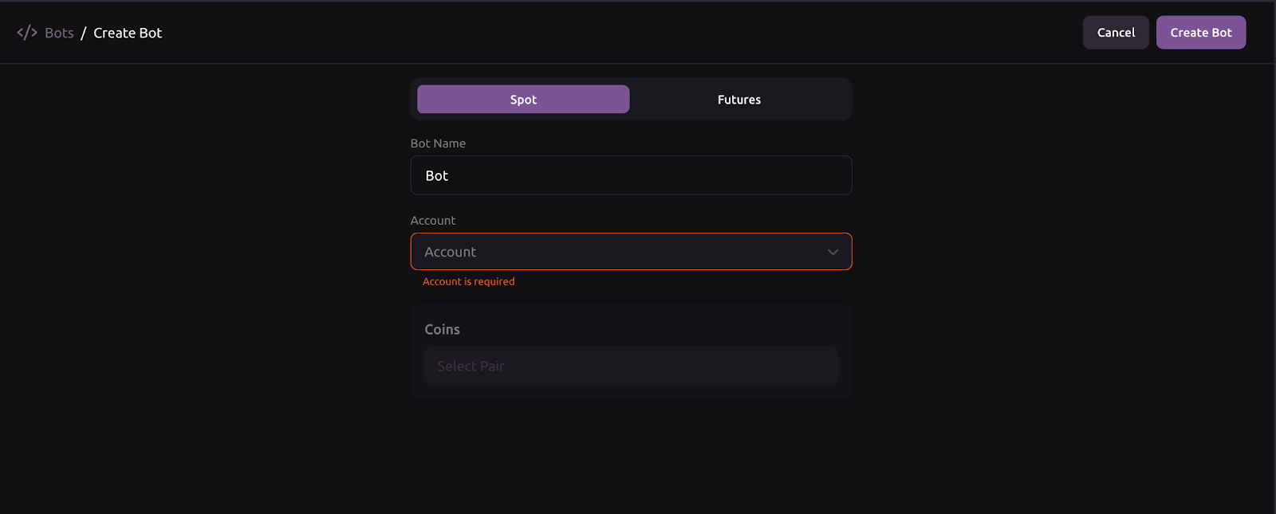Click the chevron arrow on Account field
1276x514 pixels.
coord(833,252)
